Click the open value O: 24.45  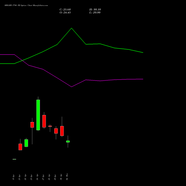pyautogui.click(x=65, y=13)
